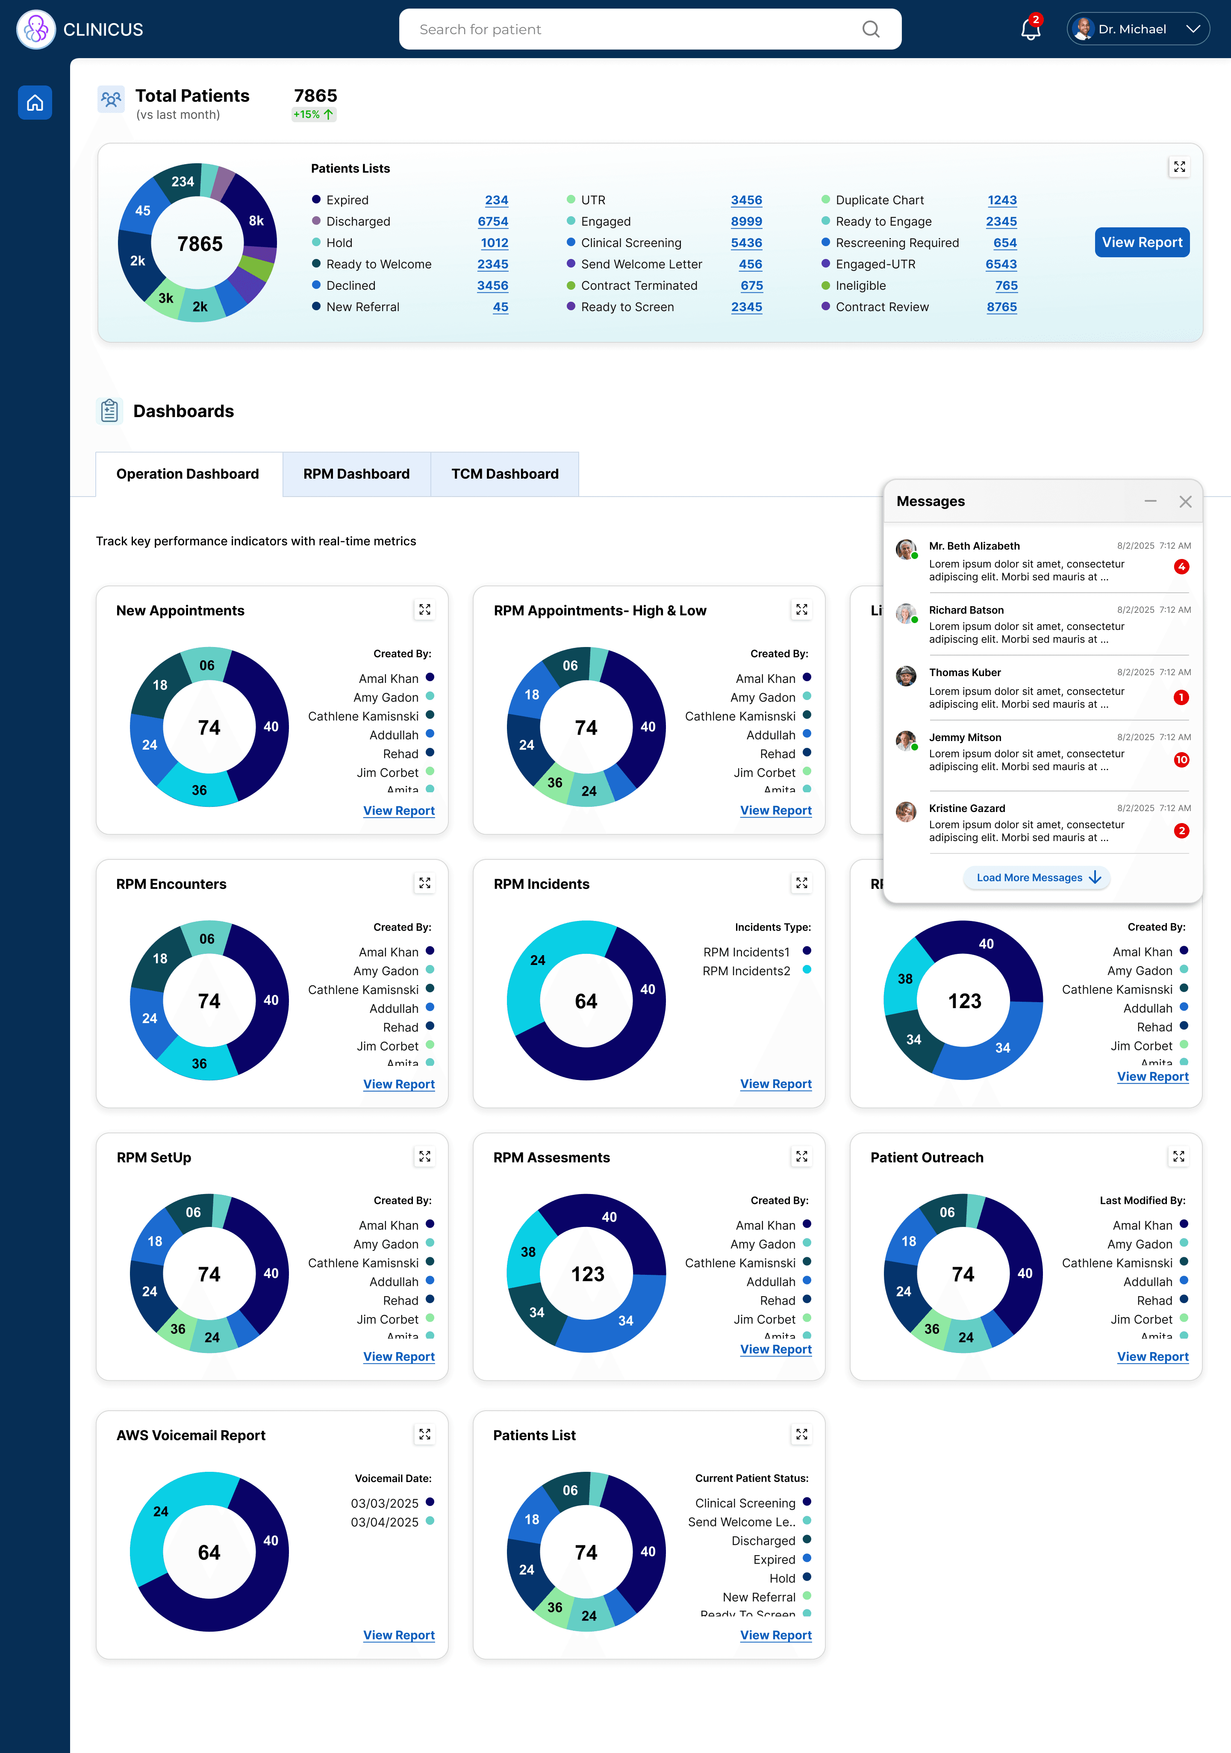Expand AWS Voicemail Report card fullscreen
Image resolution: width=1231 pixels, height=1753 pixels.
coord(424,1435)
